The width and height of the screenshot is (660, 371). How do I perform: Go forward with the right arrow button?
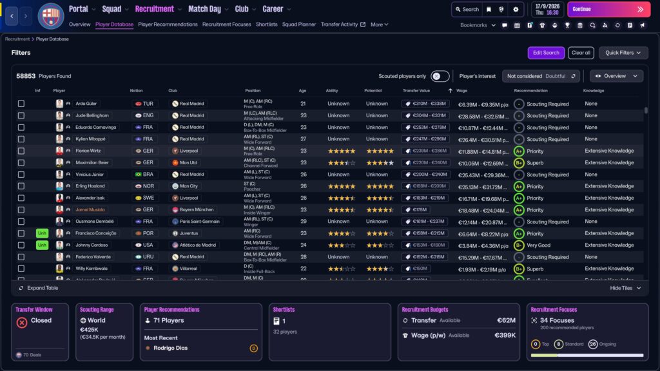point(26,16)
